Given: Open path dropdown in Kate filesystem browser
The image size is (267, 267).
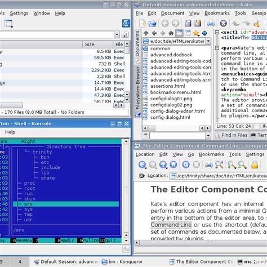Looking at the screenshot, I should click(208, 41).
